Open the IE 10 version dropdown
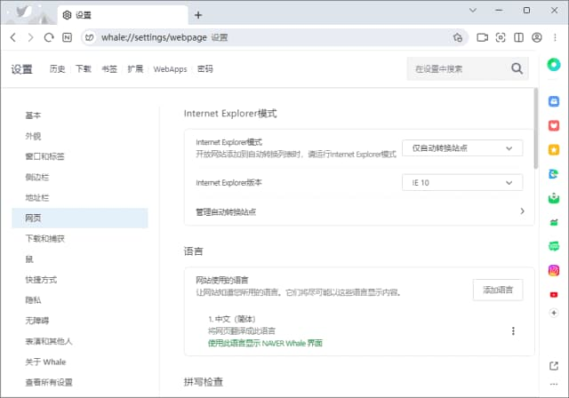This screenshot has width=569, height=398. [x=461, y=182]
